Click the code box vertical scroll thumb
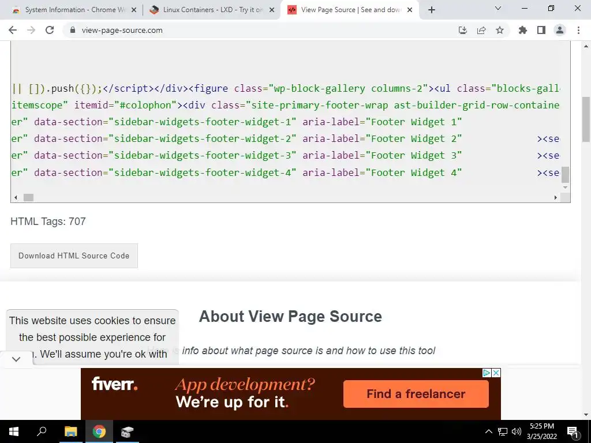The height and width of the screenshot is (443, 591). coord(565,174)
